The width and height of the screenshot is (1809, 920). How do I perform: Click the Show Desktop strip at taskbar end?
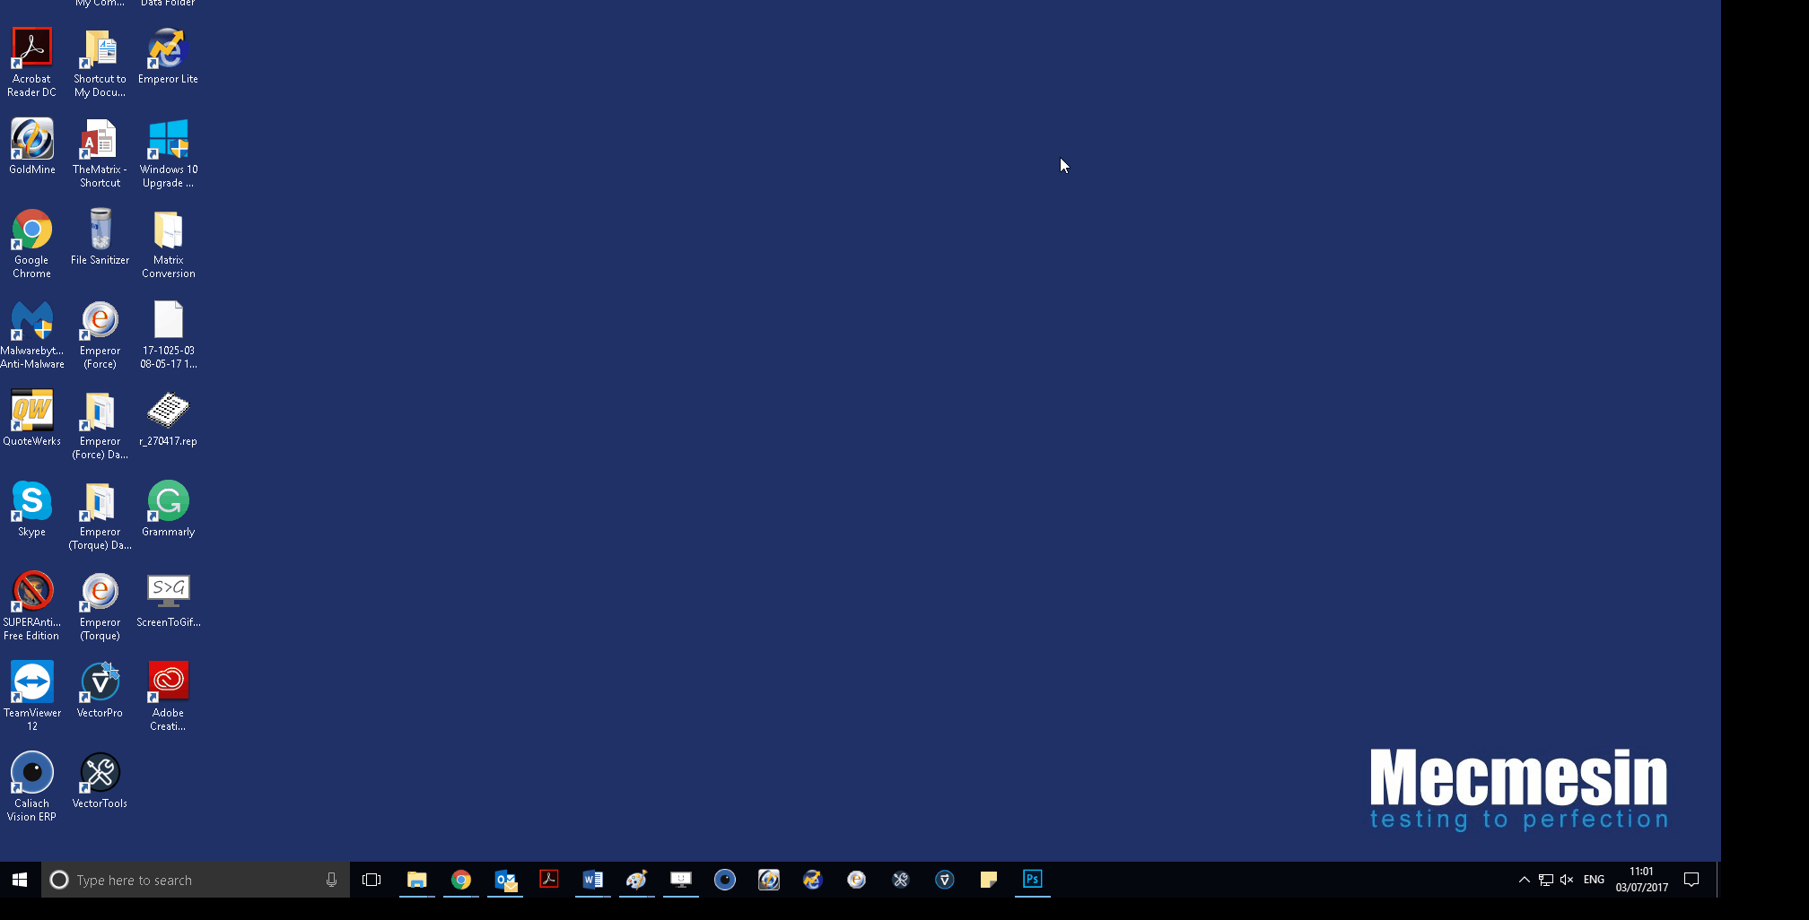(1718, 880)
